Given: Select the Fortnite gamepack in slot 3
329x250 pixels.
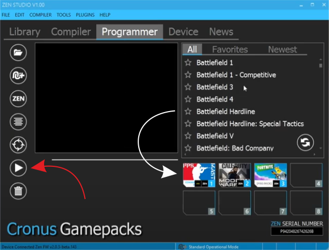Looking at the screenshot, I should pyautogui.click(x=270, y=175).
